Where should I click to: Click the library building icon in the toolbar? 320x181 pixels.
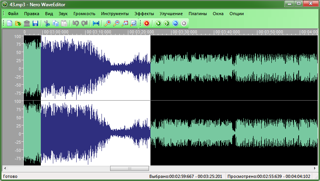27,23
